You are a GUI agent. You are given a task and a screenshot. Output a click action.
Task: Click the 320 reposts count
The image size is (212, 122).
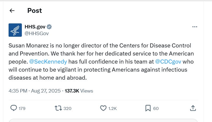pyautogui.click(x=67, y=108)
